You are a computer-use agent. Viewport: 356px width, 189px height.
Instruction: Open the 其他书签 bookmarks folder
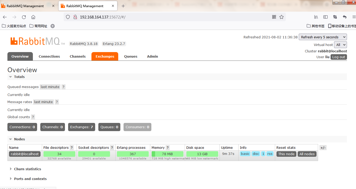pos(315,26)
